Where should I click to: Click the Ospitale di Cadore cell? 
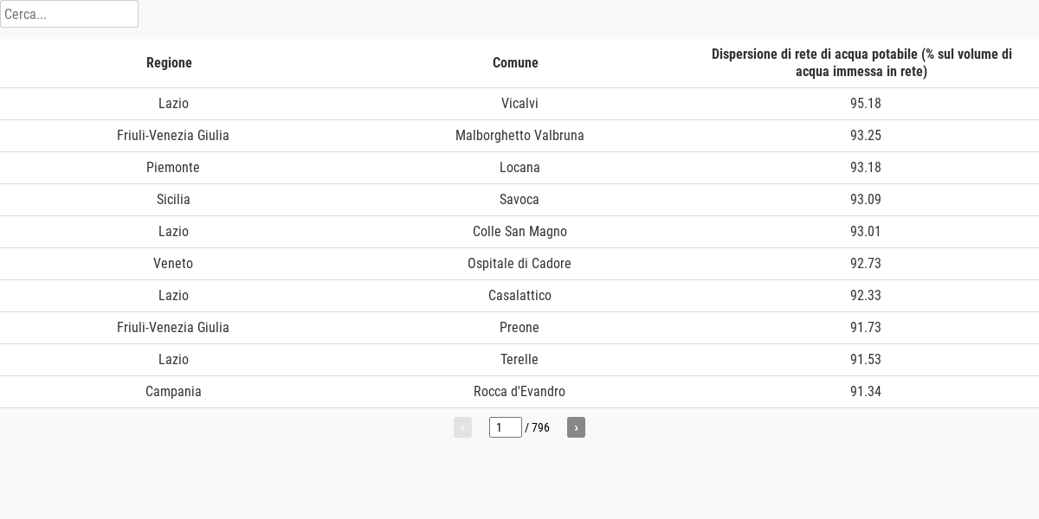(519, 264)
